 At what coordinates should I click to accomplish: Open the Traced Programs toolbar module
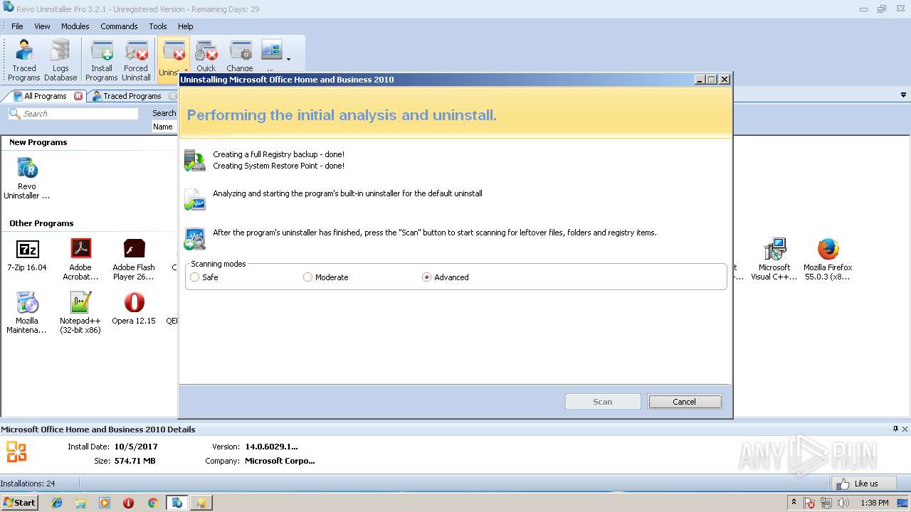pos(24,60)
